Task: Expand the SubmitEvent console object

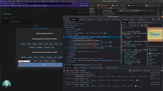Action: click(x=75, y=76)
